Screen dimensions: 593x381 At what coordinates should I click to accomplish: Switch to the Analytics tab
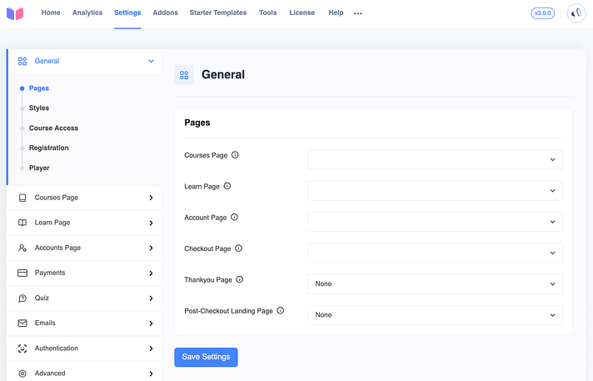87,13
